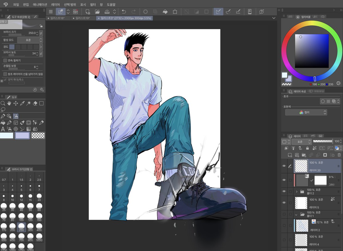Click the Redo arrow in command bar
This screenshot has width=343, height=251.
(133, 11)
